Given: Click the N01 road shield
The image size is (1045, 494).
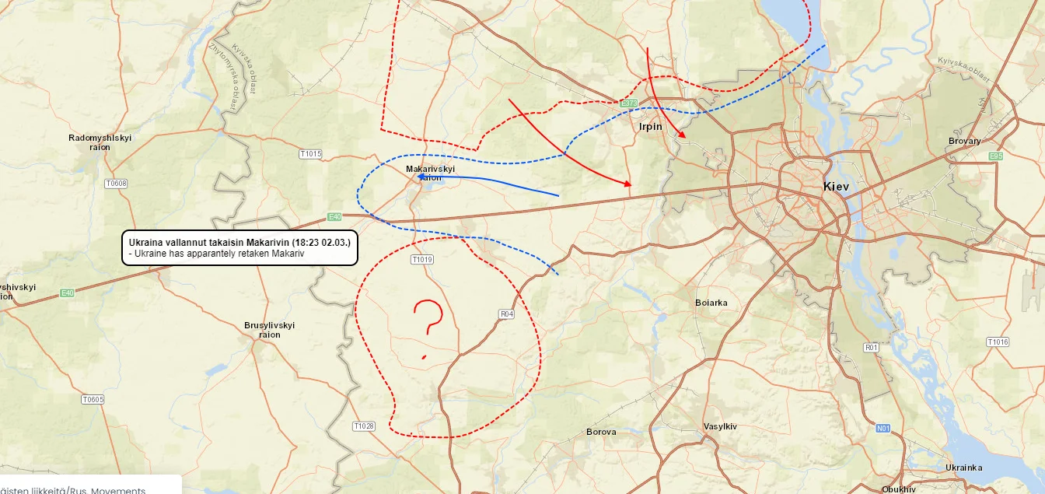Looking at the screenshot, I should tap(882, 428).
